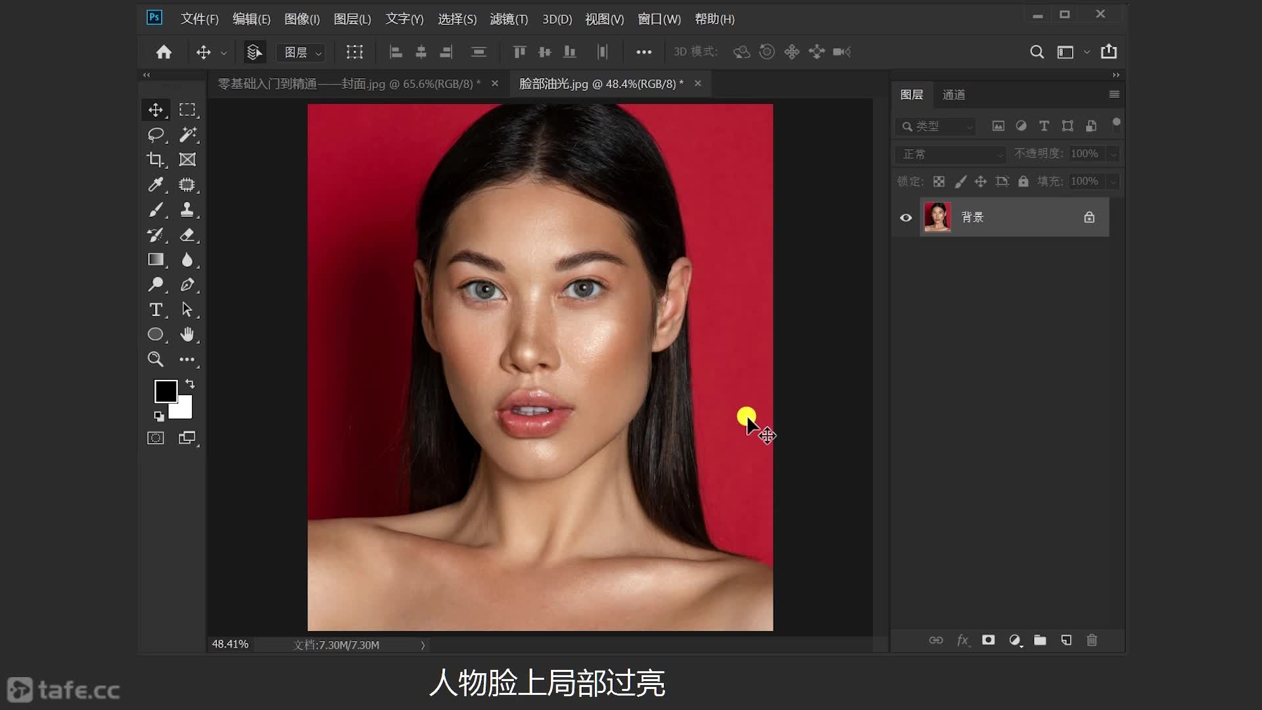
Task: Toggle Auto-Select layer option
Action: coord(254,52)
